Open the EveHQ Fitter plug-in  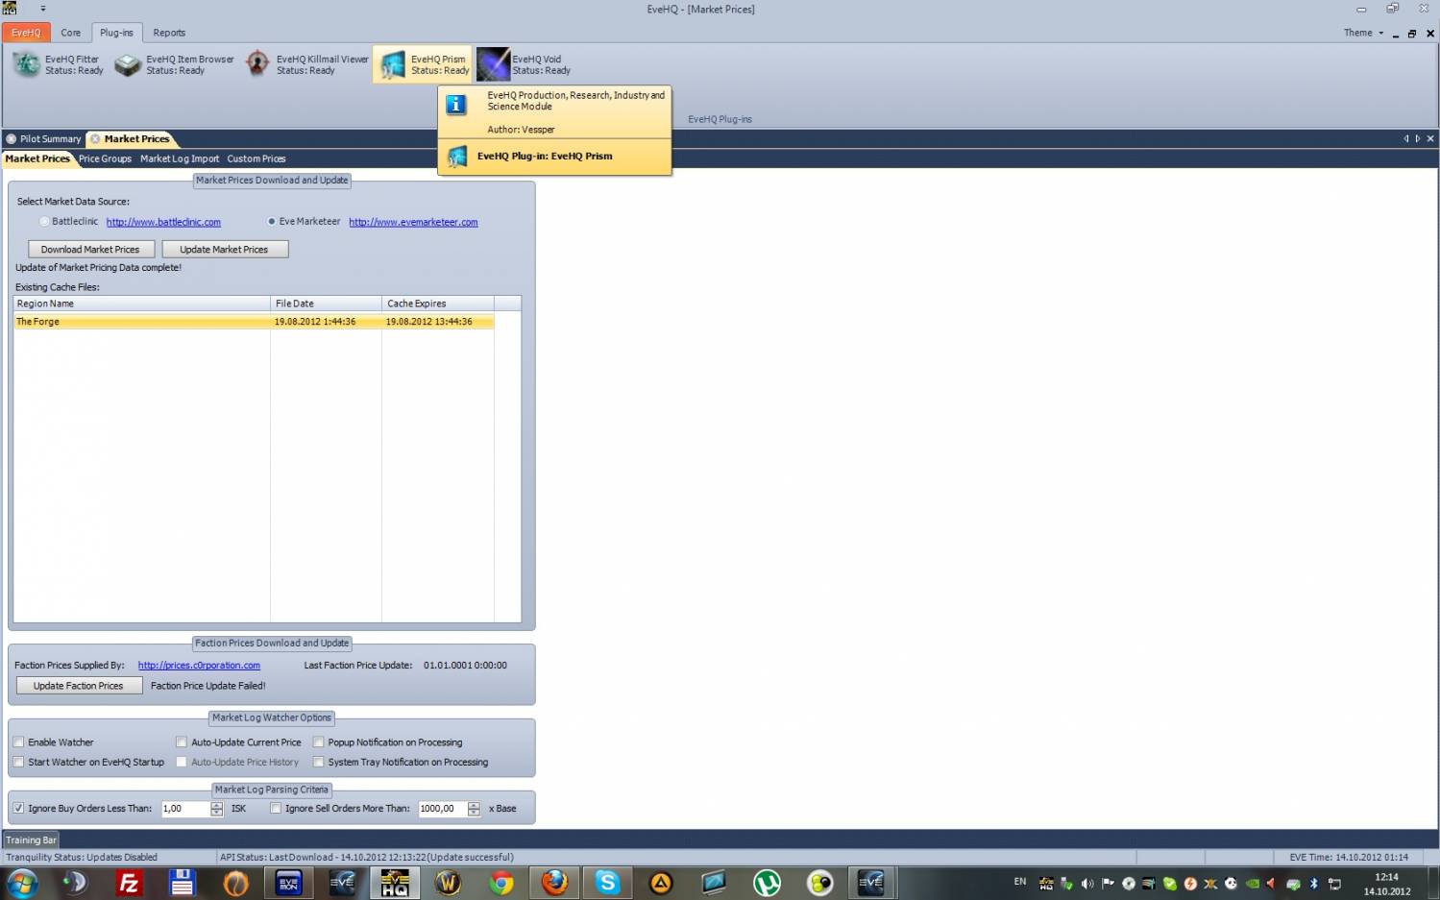click(x=58, y=64)
